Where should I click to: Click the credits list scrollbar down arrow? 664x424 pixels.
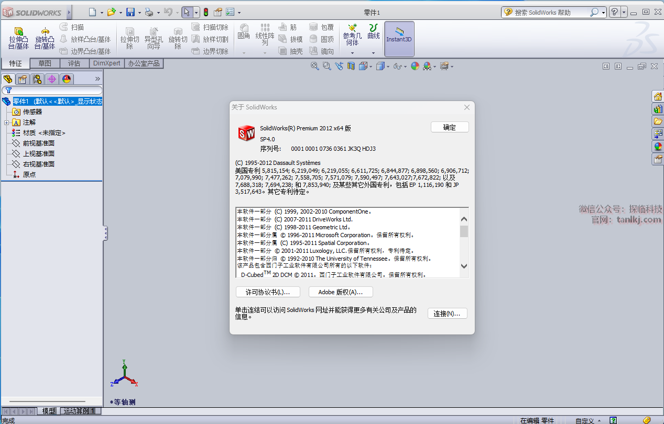click(464, 266)
